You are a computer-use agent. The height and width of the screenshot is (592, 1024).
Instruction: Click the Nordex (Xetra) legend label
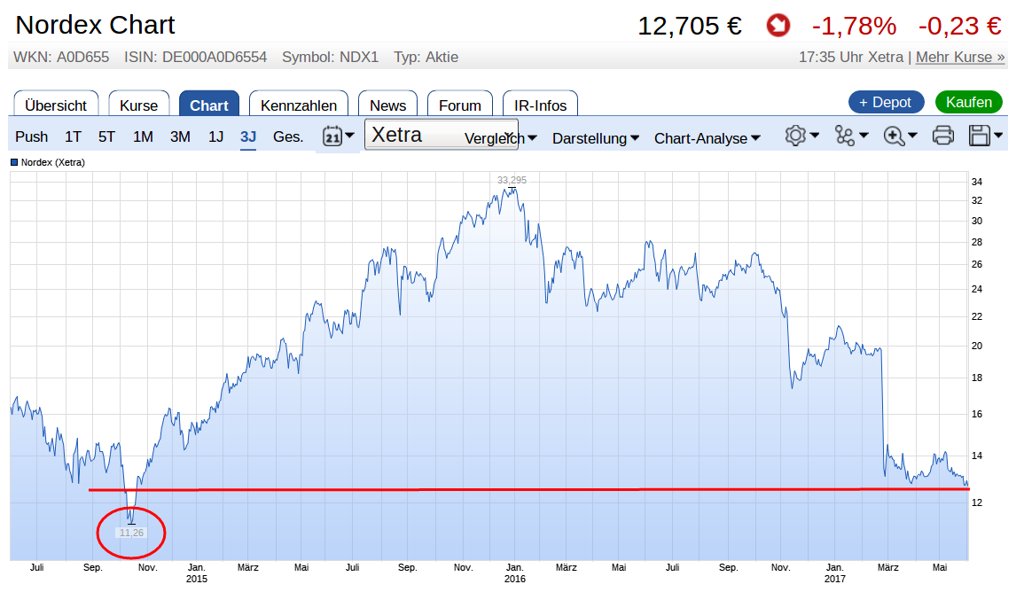[53, 162]
